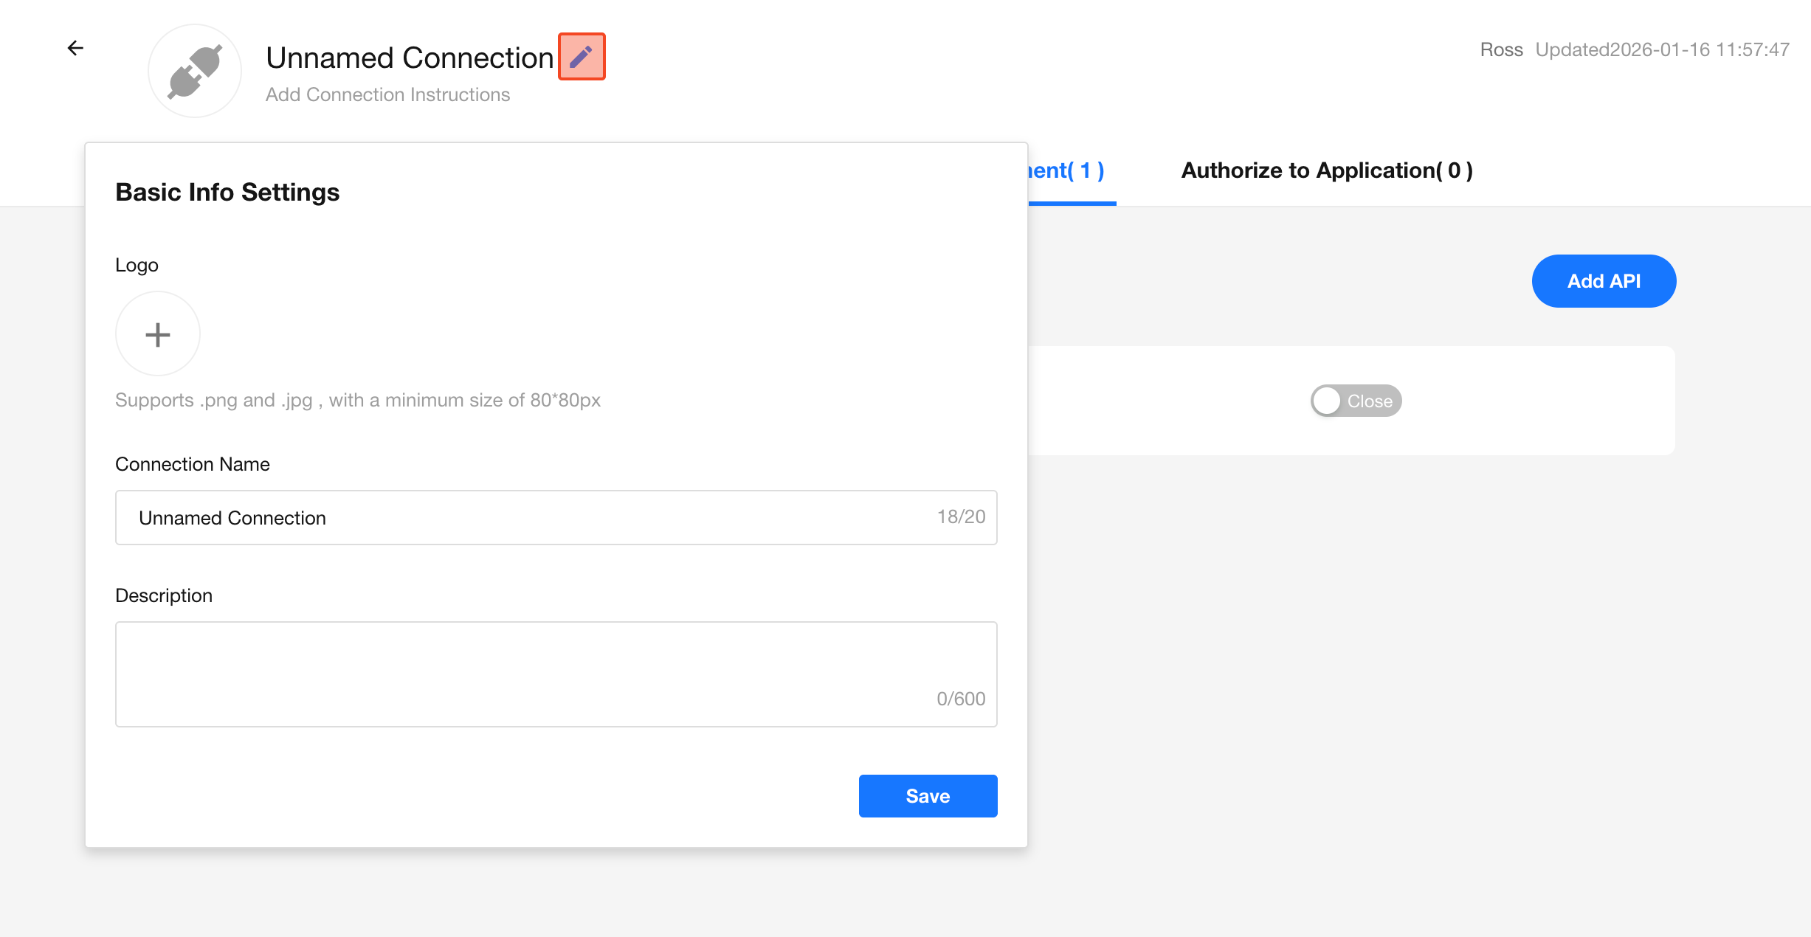Select the partially hidden tab ending in (1)

[x=1068, y=171]
